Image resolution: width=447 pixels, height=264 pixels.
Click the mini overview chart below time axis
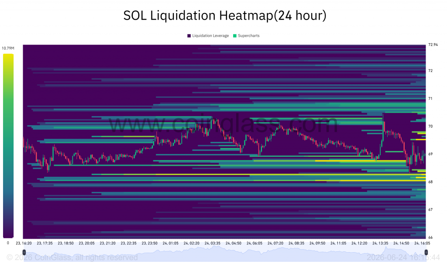pos(225,253)
